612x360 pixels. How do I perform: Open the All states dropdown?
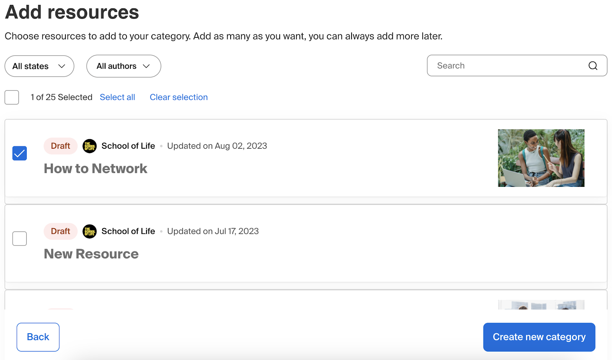(39, 66)
